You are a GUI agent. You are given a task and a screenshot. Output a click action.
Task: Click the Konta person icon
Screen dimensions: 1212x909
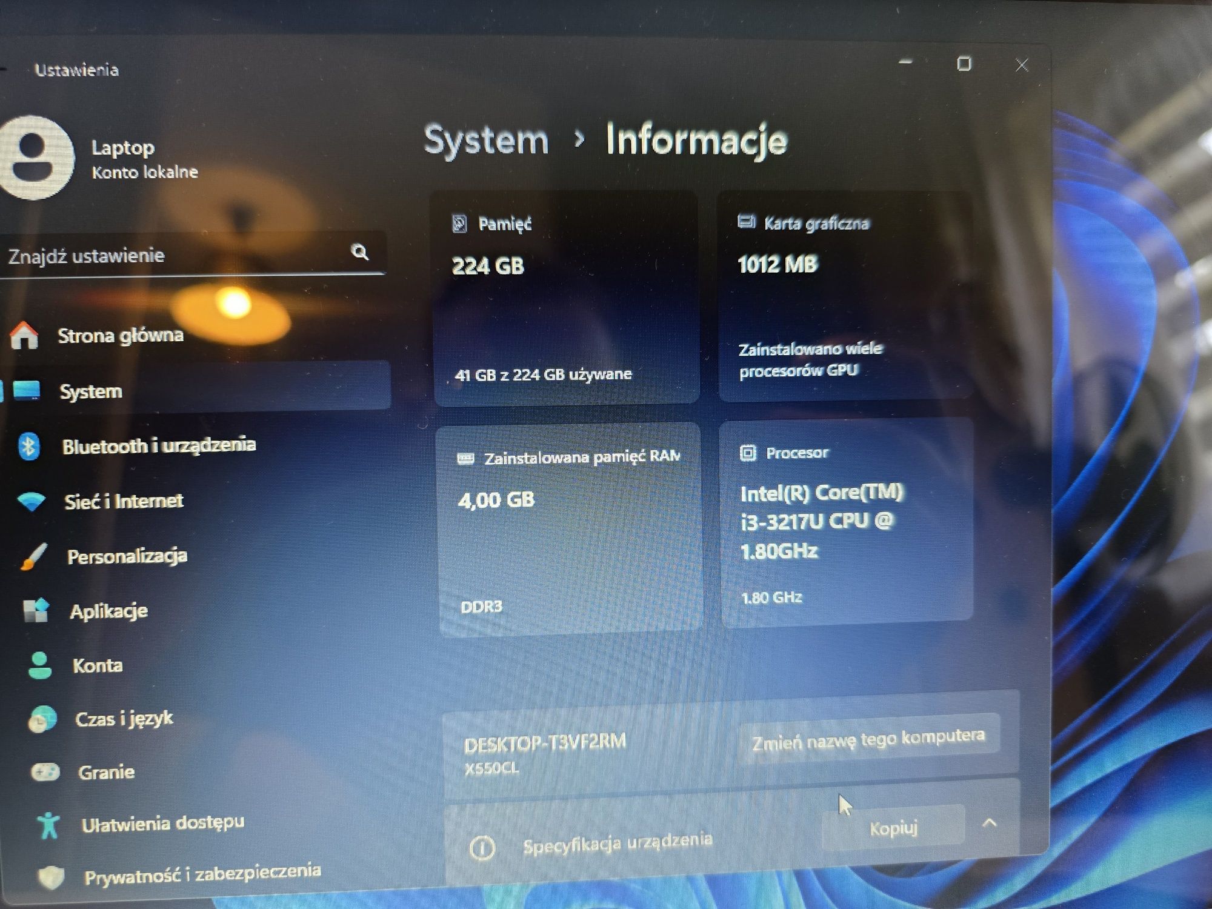[40, 665]
